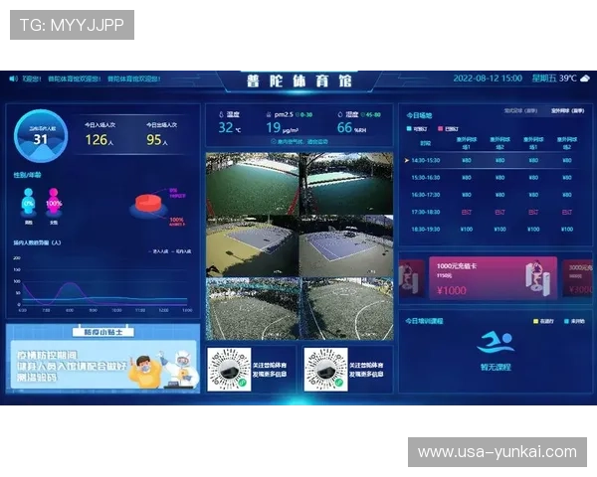Viewport: 597px width, 477px height.
Task: Click the swimmer no-course icon
Action: point(495,342)
